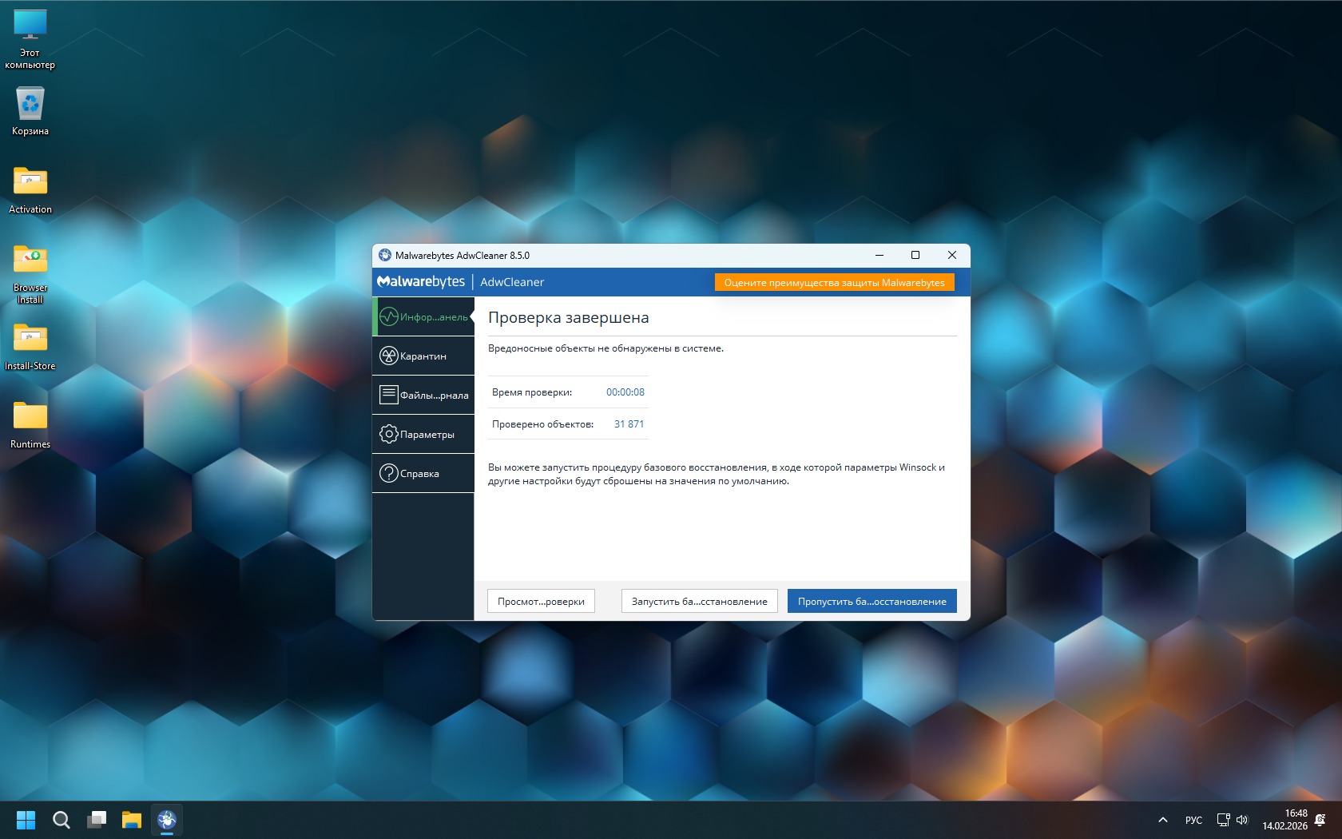Open the Windows Start menu

(26, 820)
